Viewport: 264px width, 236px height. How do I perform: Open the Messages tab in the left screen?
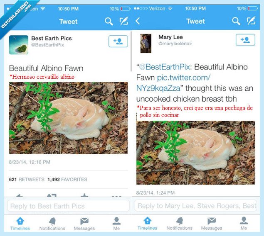[84, 224]
